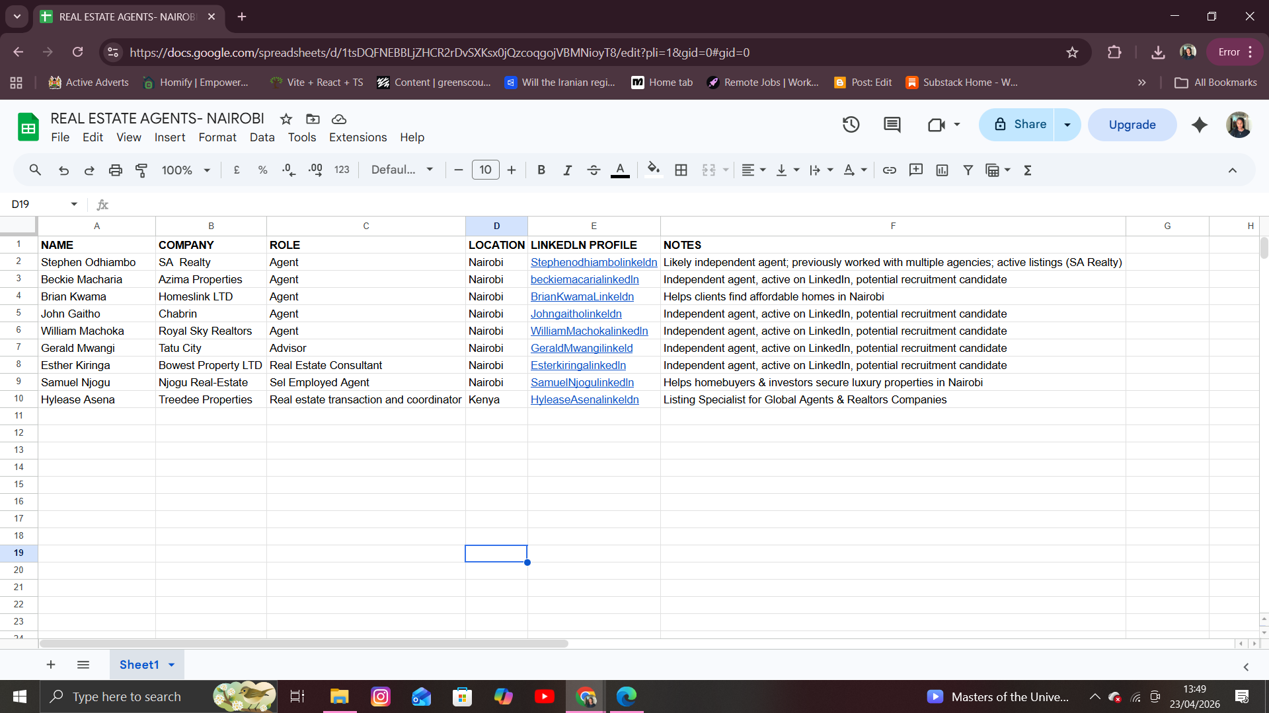1269x713 pixels.
Task: Open the Default font dropdown
Action: click(402, 170)
